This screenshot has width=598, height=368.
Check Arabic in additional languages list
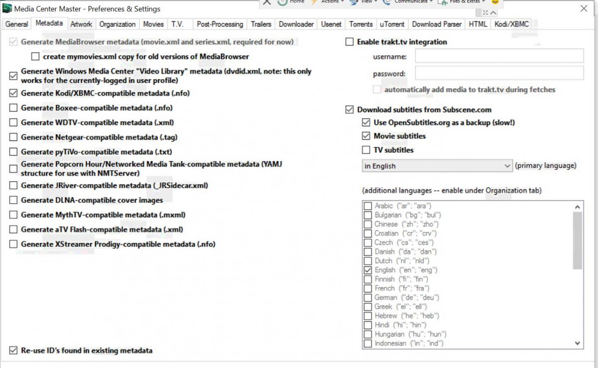[368, 206]
